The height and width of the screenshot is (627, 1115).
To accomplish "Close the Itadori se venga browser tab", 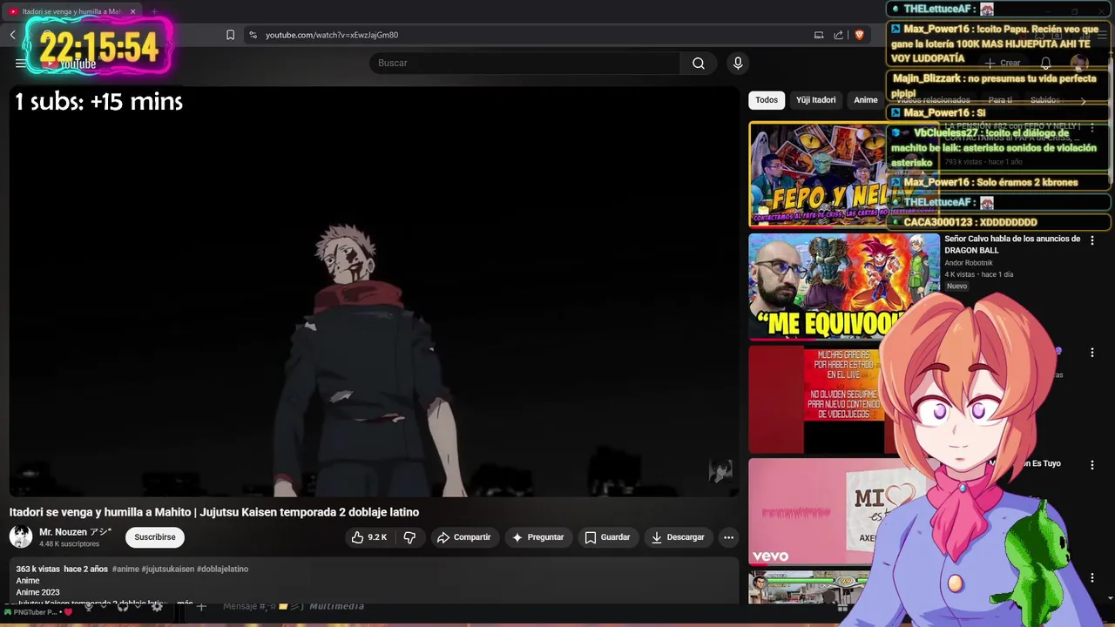I will pyautogui.click(x=132, y=11).
